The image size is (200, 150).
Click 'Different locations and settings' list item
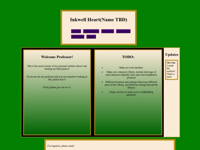[131, 85]
